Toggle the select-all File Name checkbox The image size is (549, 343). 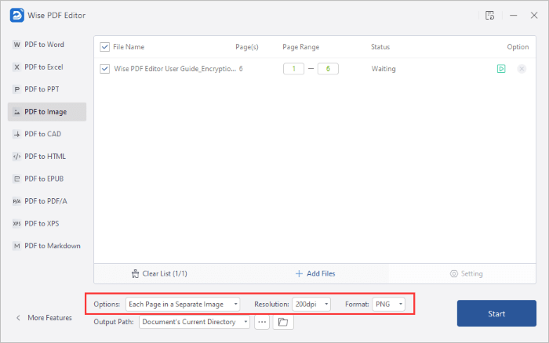[104, 47]
